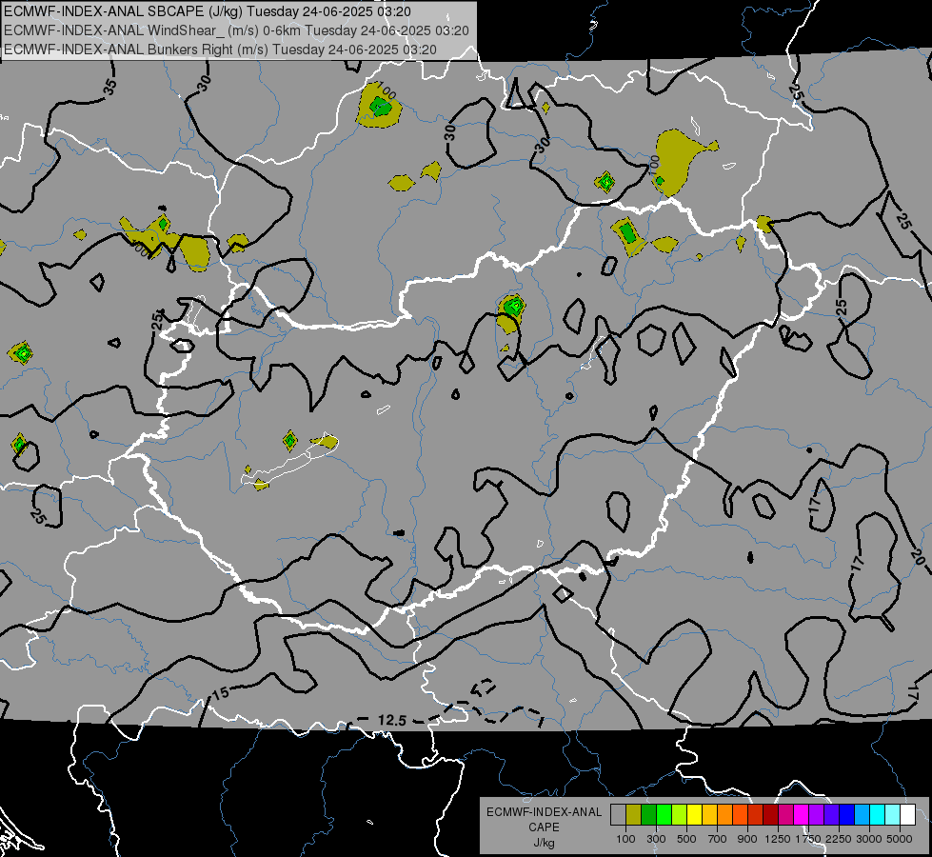
Task: Click the gray swatch in the CAPE legend
Action: [618, 815]
